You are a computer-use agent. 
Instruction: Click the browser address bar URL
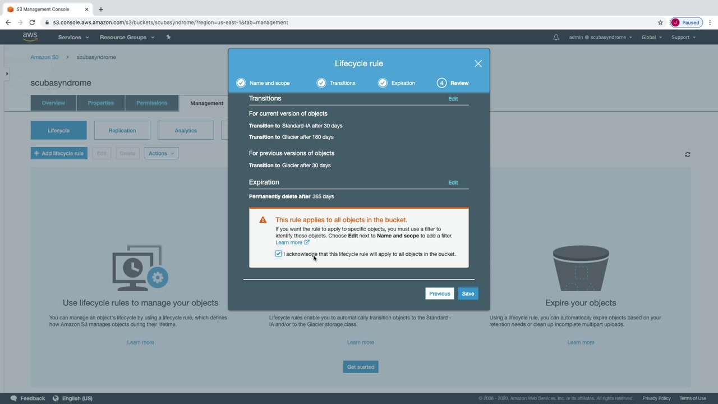[x=171, y=22]
